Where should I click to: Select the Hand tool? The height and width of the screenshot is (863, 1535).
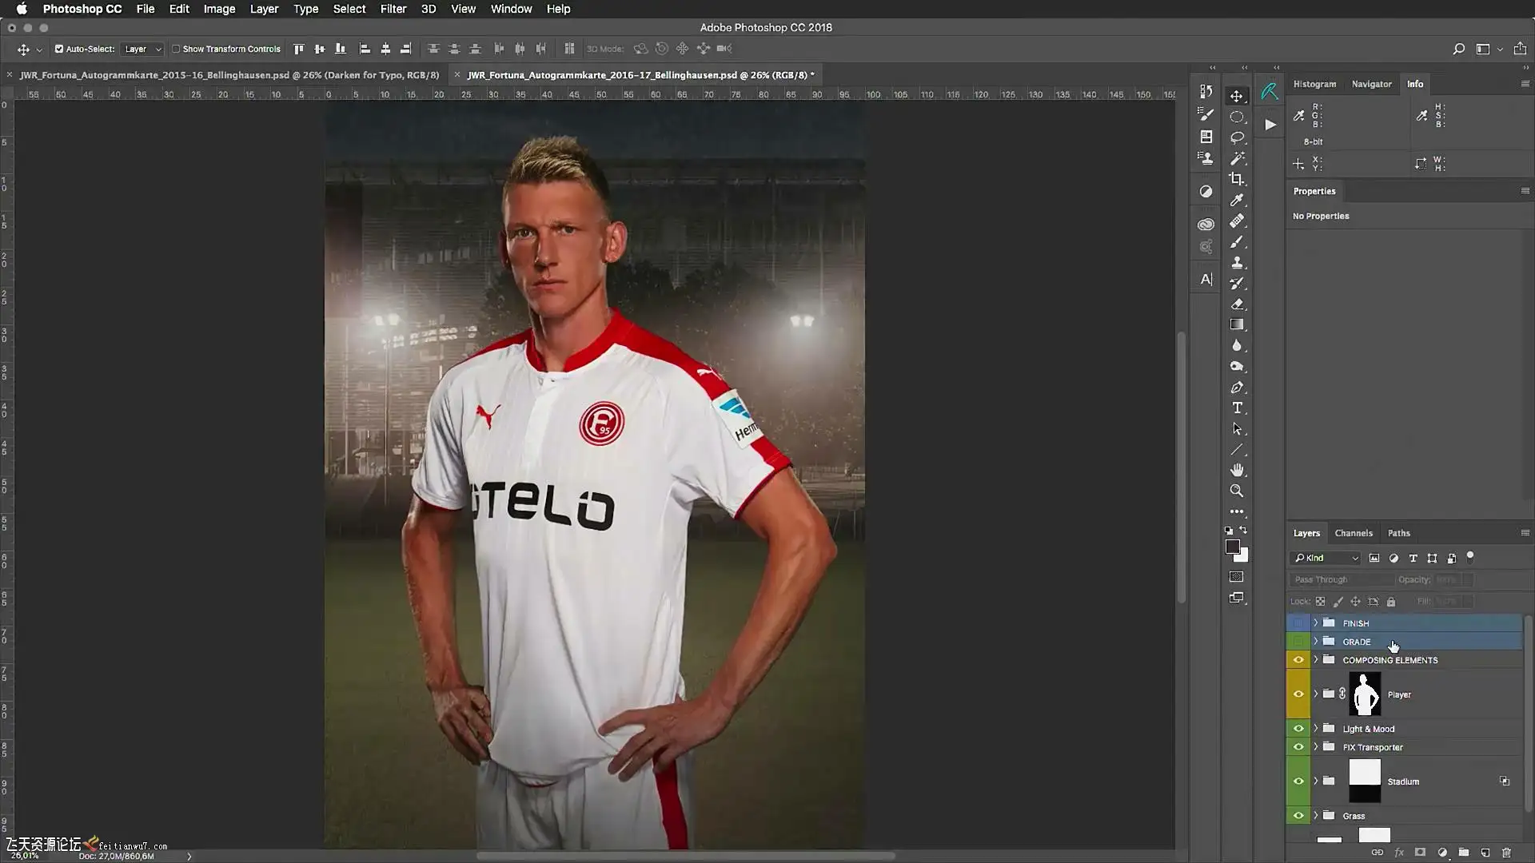(x=1237, y=470)
